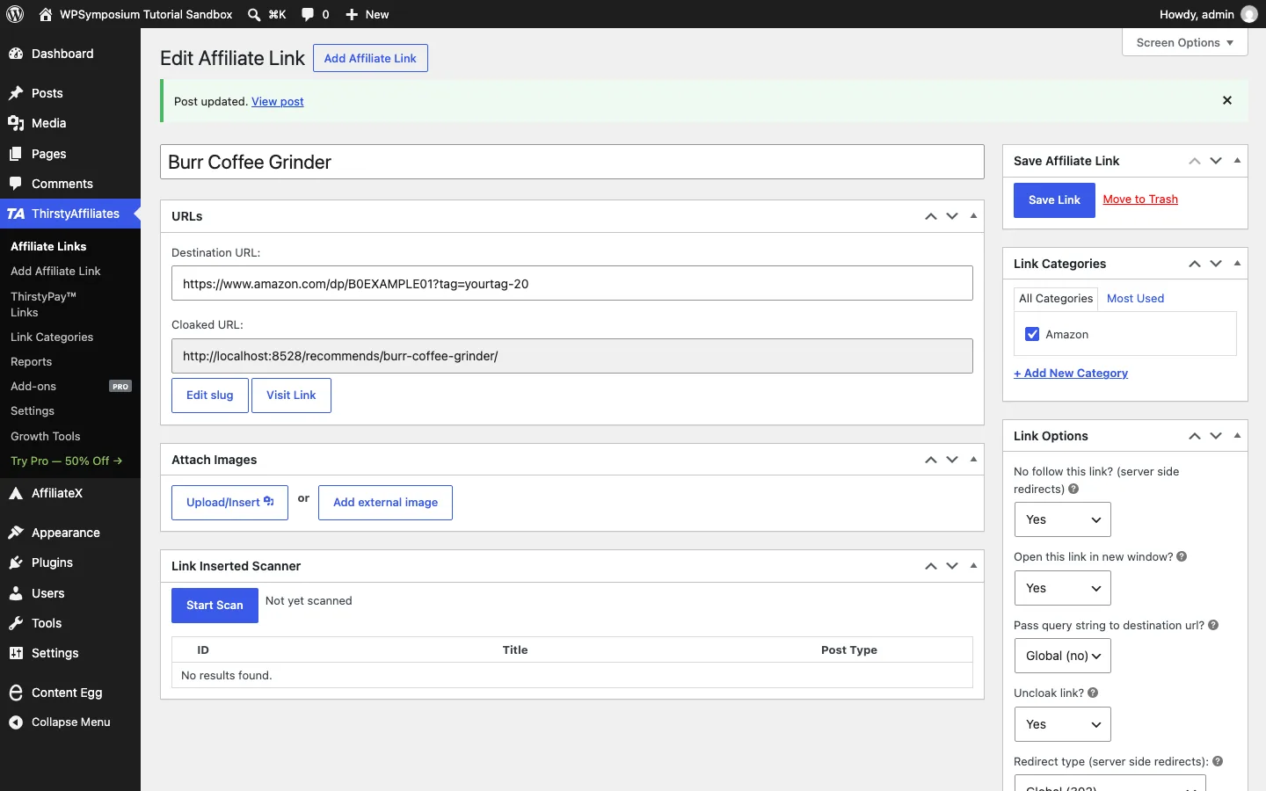Click the help icon beside Open in new window

coord(1182,556)
